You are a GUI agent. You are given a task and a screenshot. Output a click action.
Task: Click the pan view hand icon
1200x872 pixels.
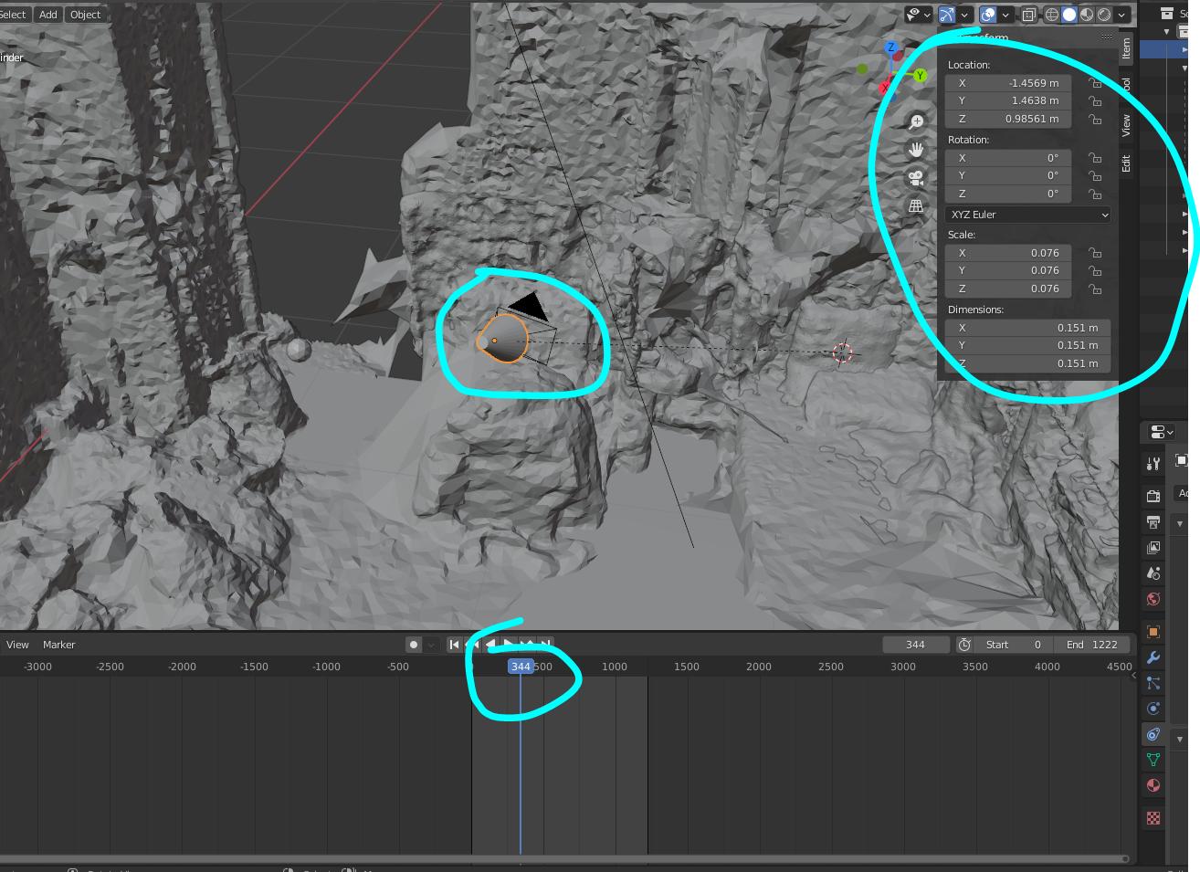tap(916, 150)
